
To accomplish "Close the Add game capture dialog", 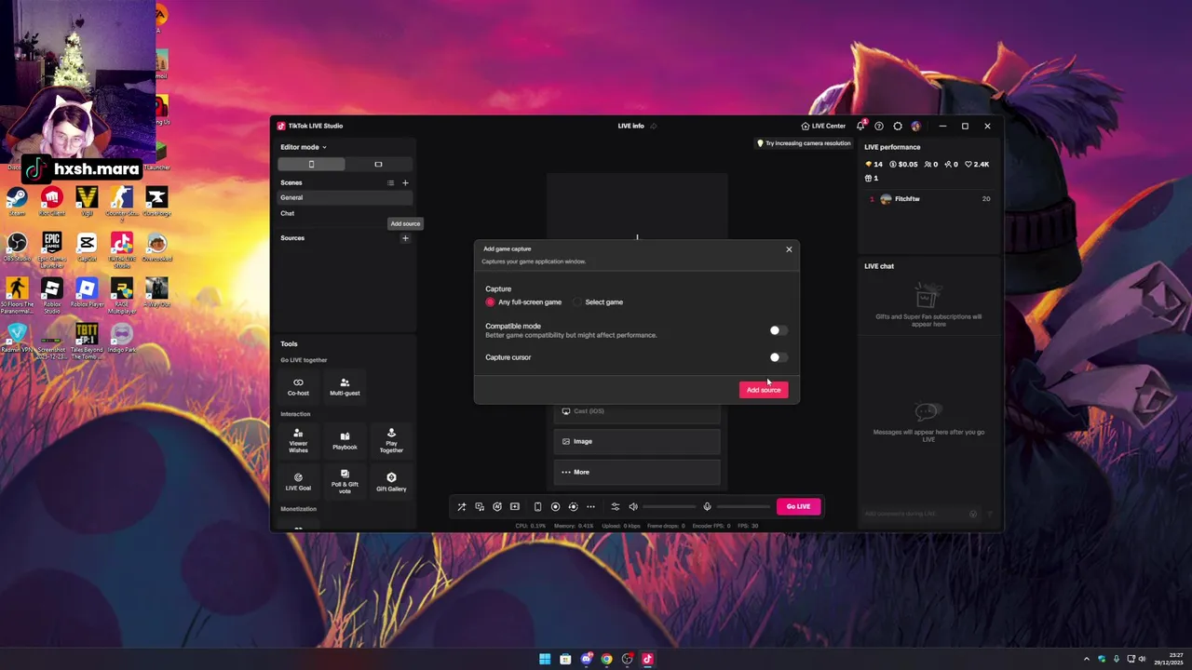I will 789,249.
